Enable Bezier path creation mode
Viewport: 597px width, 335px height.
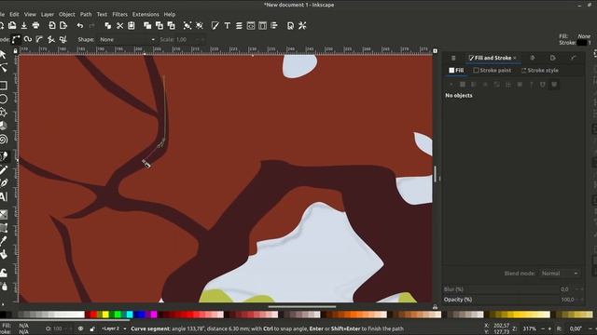coord(16,39)
